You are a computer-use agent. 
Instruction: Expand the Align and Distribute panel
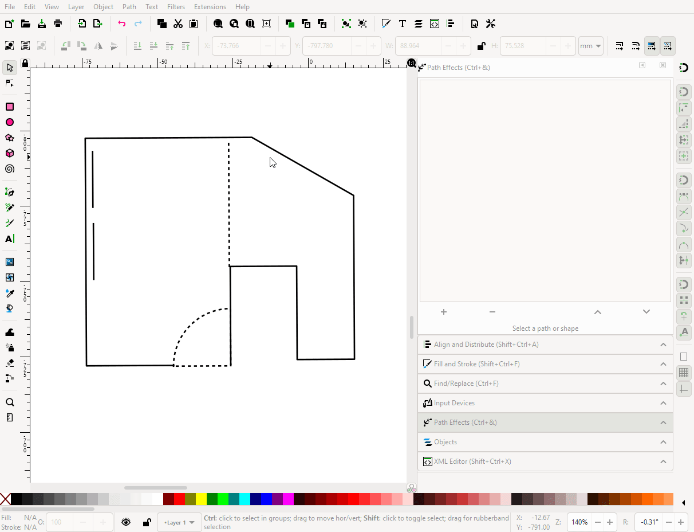545,345
